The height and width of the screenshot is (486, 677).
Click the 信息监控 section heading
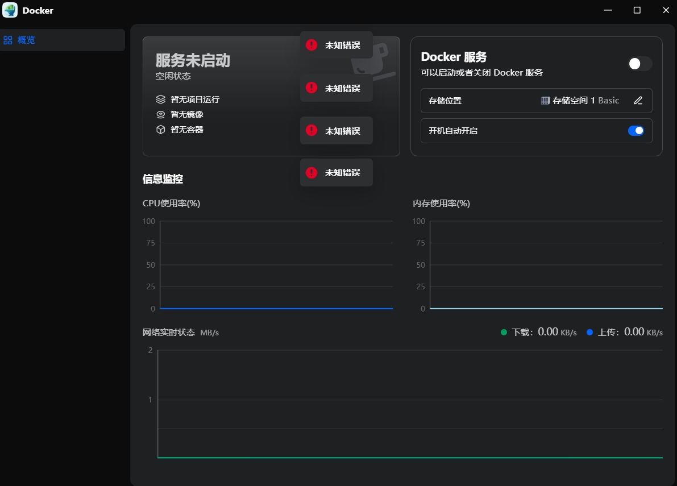click(163, 179)
